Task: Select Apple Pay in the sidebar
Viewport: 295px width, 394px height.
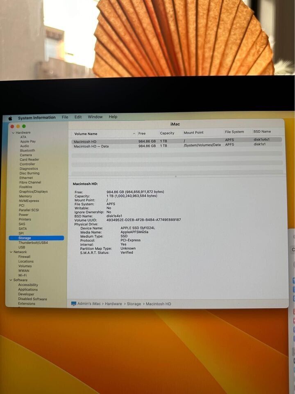Action: (28, 142)
